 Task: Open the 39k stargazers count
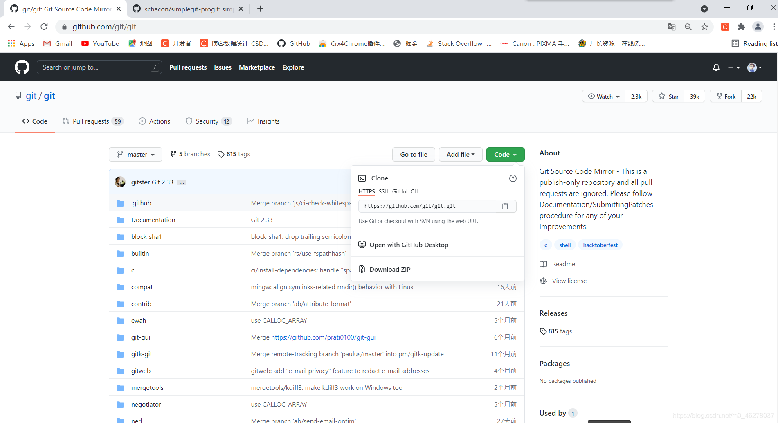pyautogui.click(x=695, y=97)
